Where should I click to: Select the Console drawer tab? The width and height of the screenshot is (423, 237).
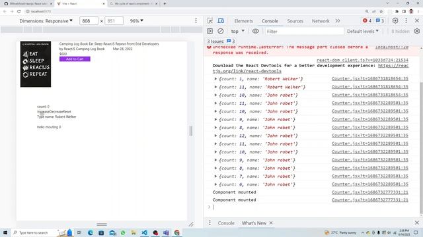point(226,223)
